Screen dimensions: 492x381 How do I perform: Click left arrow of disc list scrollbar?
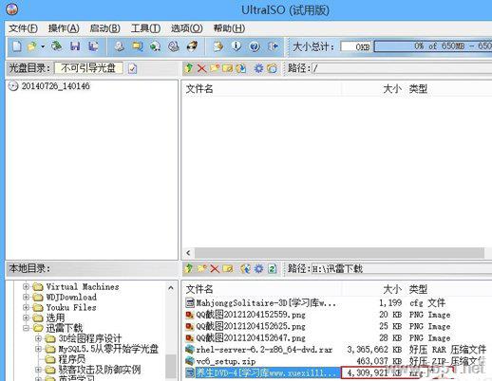tap(188, 253)
